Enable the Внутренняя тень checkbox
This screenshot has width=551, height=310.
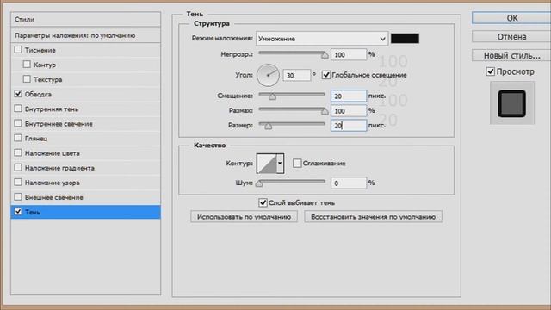(x=18, y=108)
